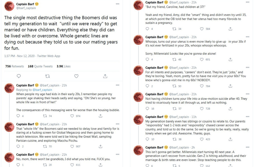
Task: Share the main Boomers tweet
Action: 105,76
